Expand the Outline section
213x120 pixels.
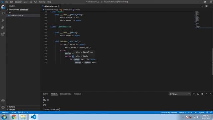coord(12,107)
